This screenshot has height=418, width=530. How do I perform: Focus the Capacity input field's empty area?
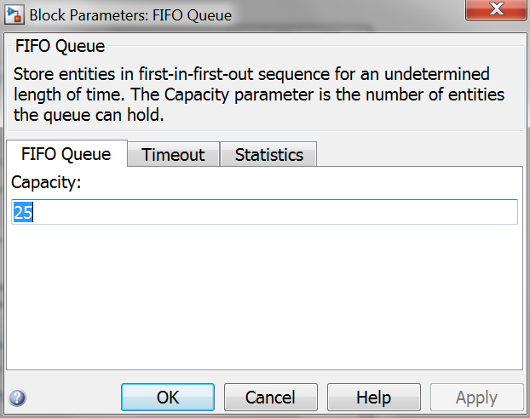click(x=274, y=212)
